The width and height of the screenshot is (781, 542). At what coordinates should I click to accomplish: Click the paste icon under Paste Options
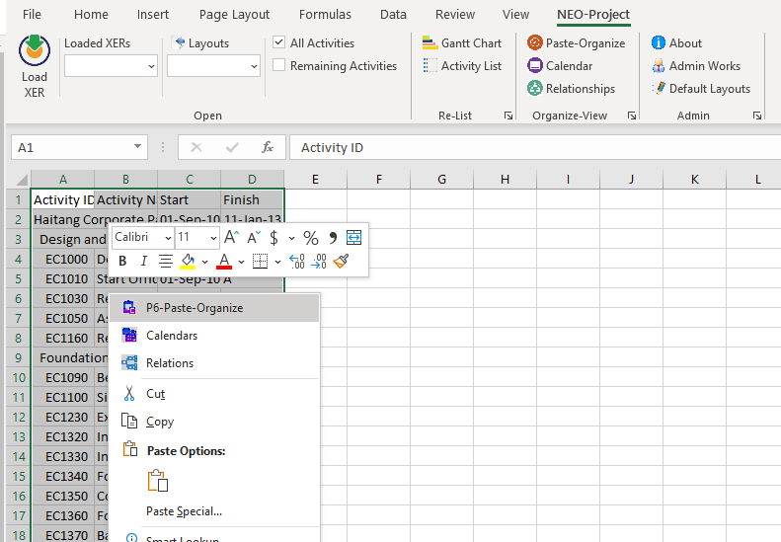coord(158,481)
